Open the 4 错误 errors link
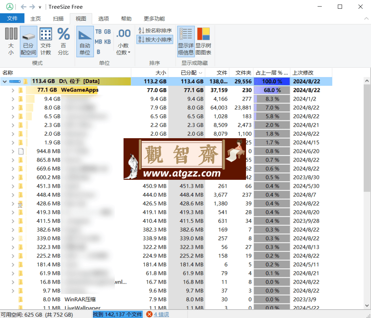This screenshot has width=371, height=318. (x=161, y=314)
